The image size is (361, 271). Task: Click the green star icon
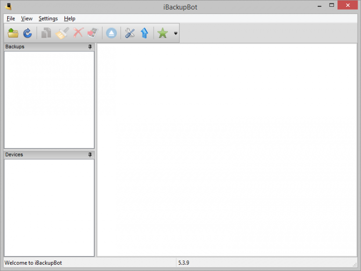point(163,33)
